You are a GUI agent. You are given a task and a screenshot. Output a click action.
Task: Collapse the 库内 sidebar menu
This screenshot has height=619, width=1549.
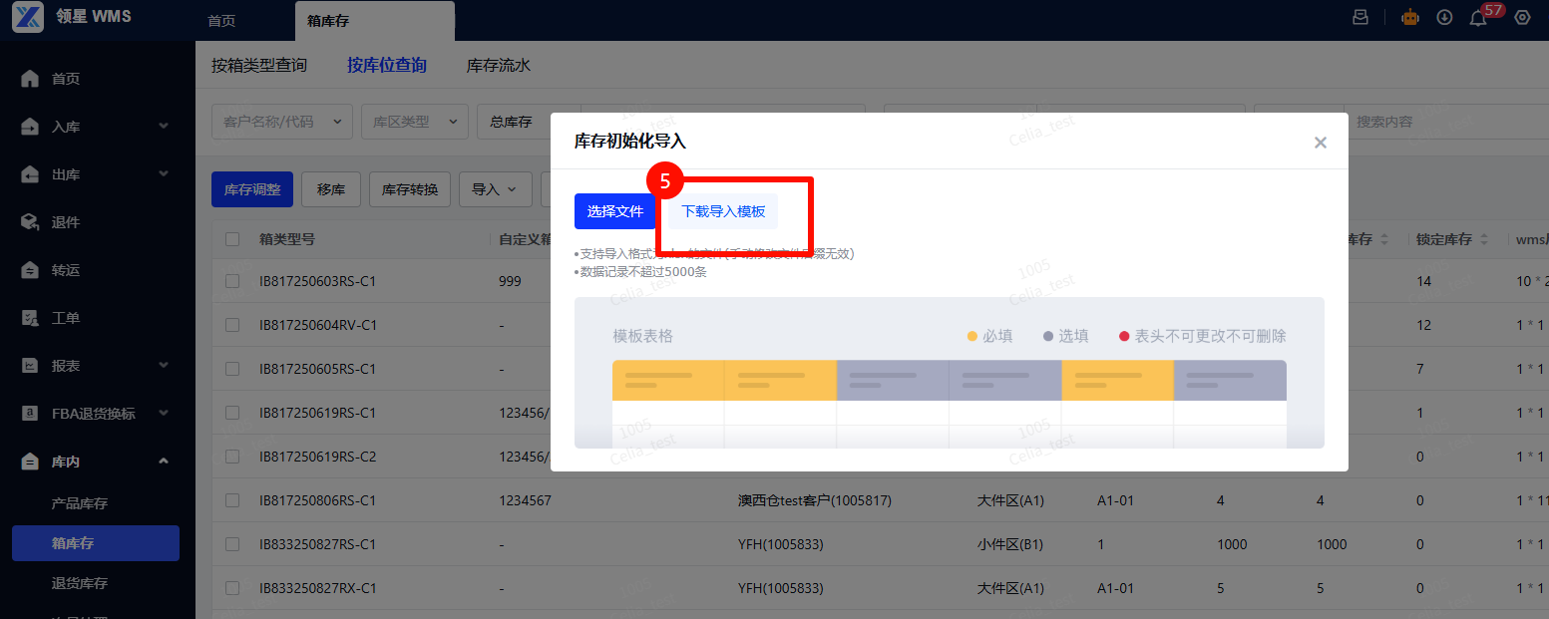pos(164,462)
